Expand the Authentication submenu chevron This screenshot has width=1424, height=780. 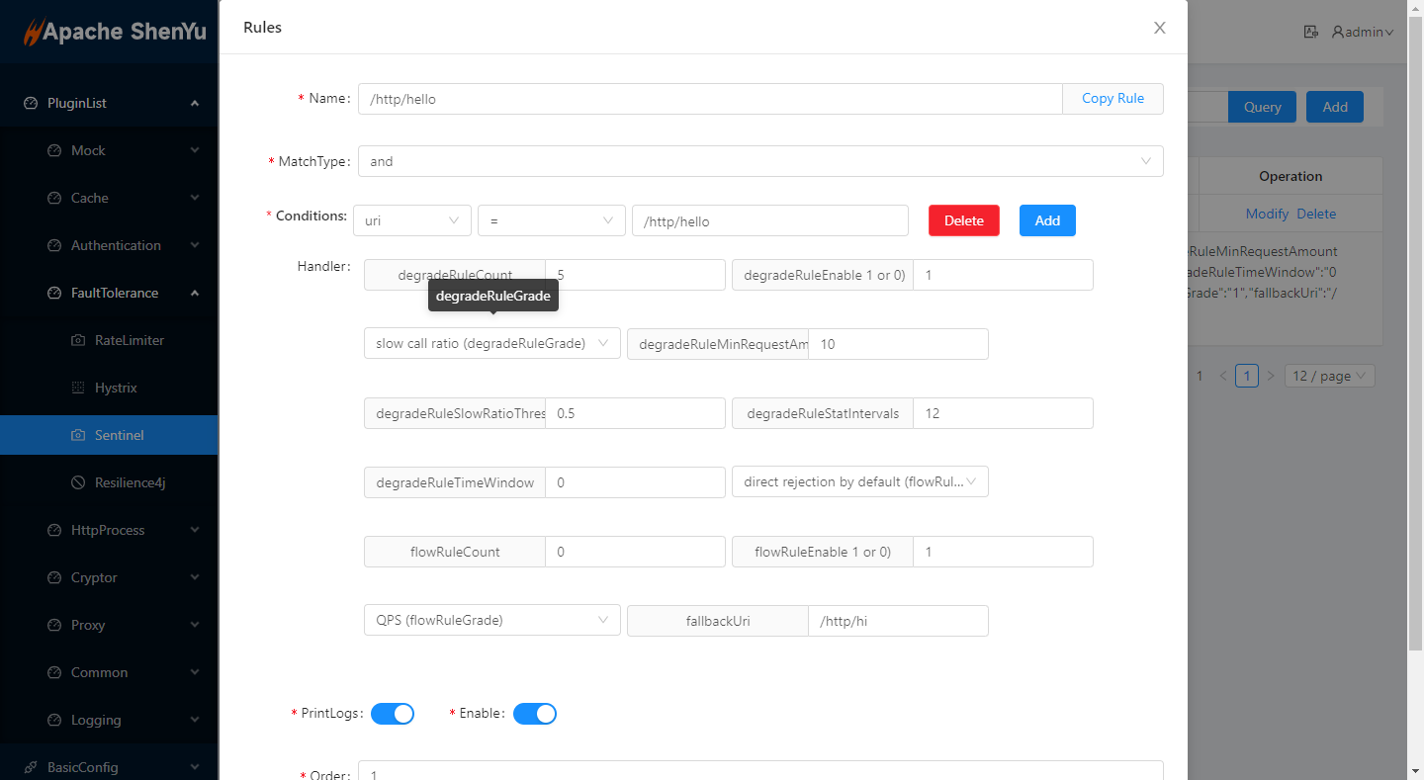click(x=195, y=245)
